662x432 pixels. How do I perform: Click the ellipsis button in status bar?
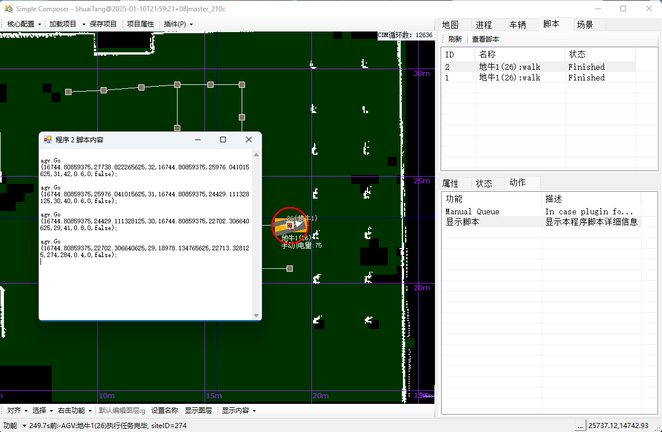pos(580,426)
